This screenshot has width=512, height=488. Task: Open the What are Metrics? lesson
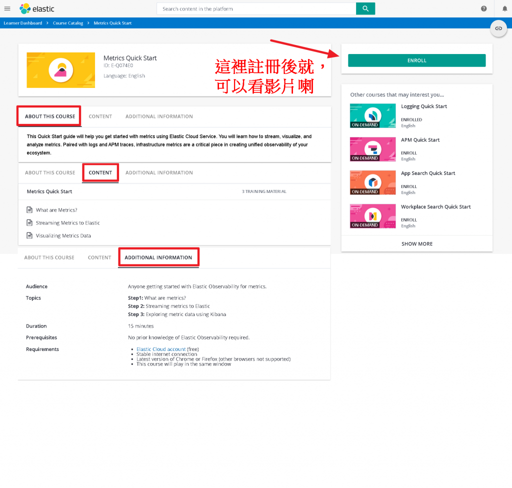(x=56, y=210)
